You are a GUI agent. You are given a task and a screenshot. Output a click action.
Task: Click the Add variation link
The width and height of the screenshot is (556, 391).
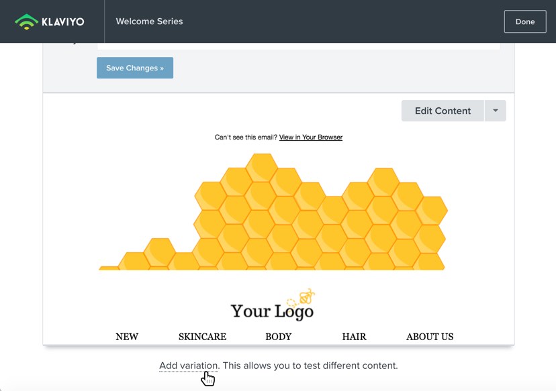coord(189,366)
